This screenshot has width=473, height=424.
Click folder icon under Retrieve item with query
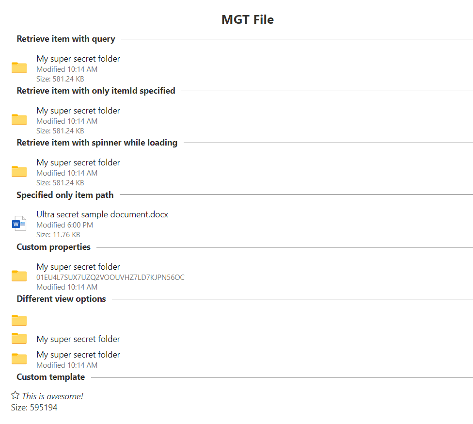[19, 68]
